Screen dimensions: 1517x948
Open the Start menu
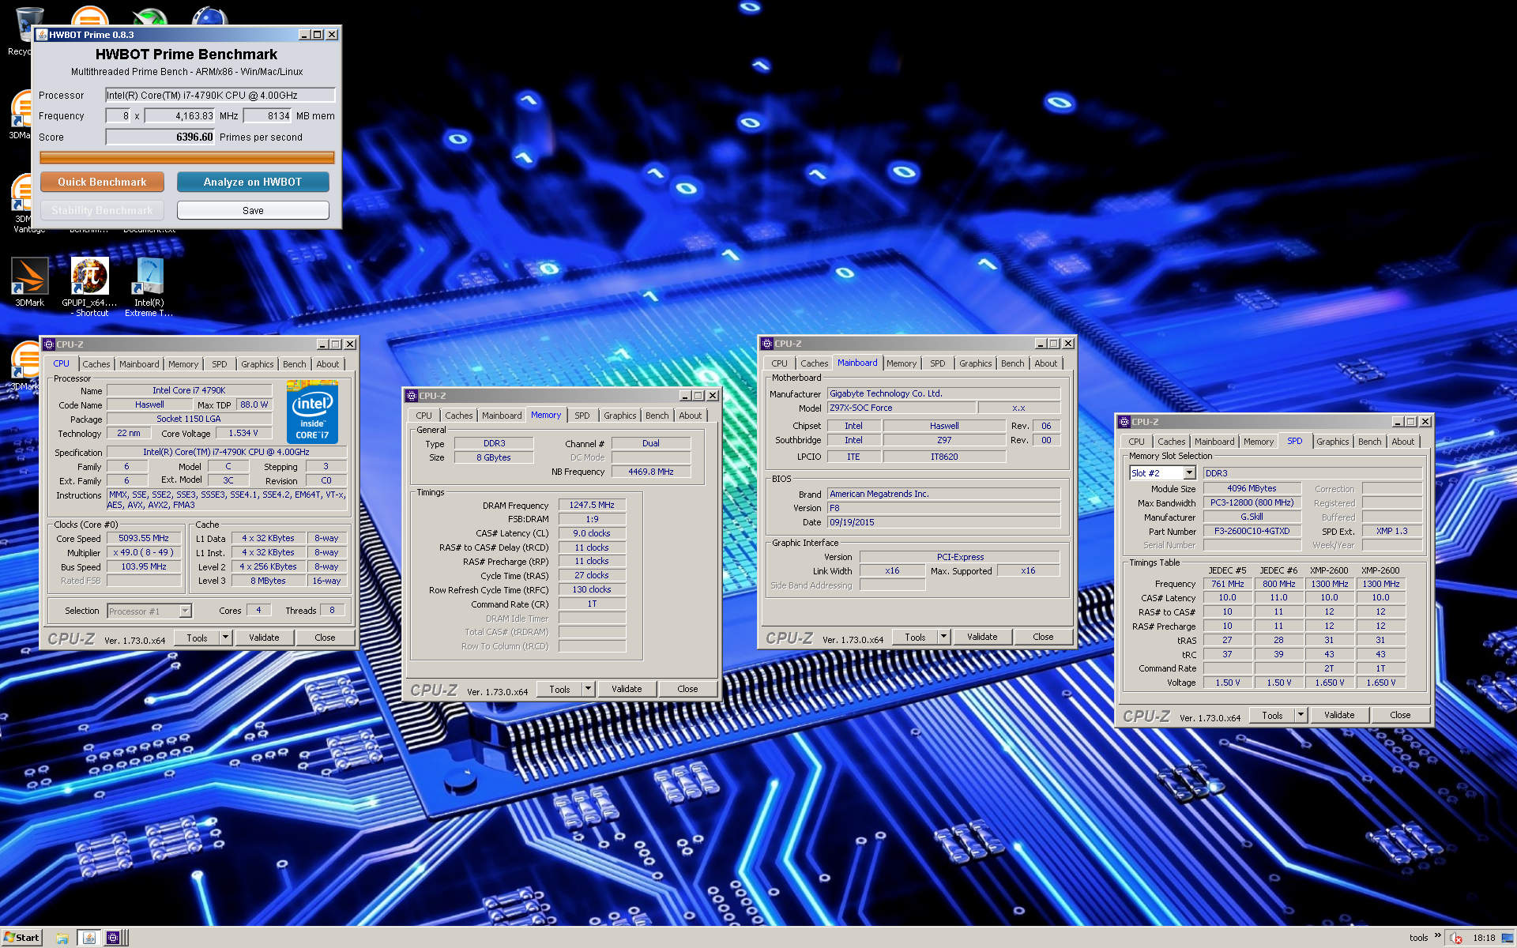pyautogui.click(x=21, y=938)
